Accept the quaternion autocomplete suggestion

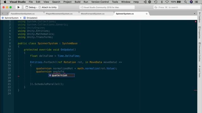(x=62, y=75)
